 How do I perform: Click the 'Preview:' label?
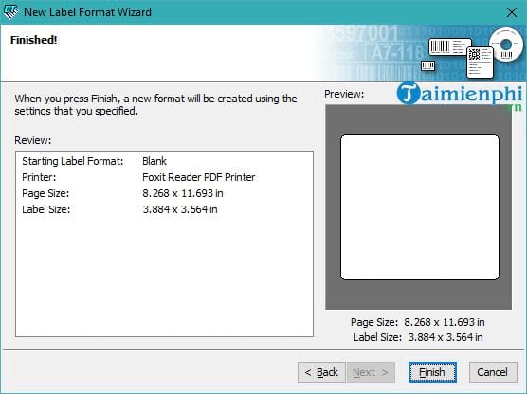(x=344, y=94)
